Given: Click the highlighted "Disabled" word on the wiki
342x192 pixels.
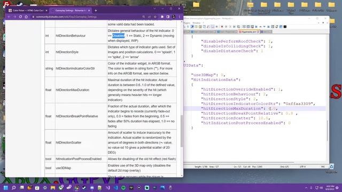Looking at the screenshot, I should coord(118,36).
